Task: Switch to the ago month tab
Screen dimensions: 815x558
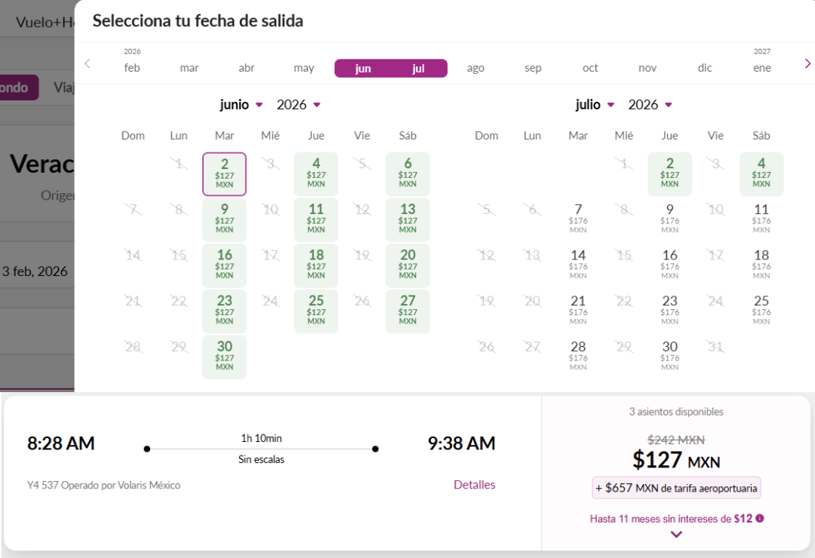Action: 475,67
